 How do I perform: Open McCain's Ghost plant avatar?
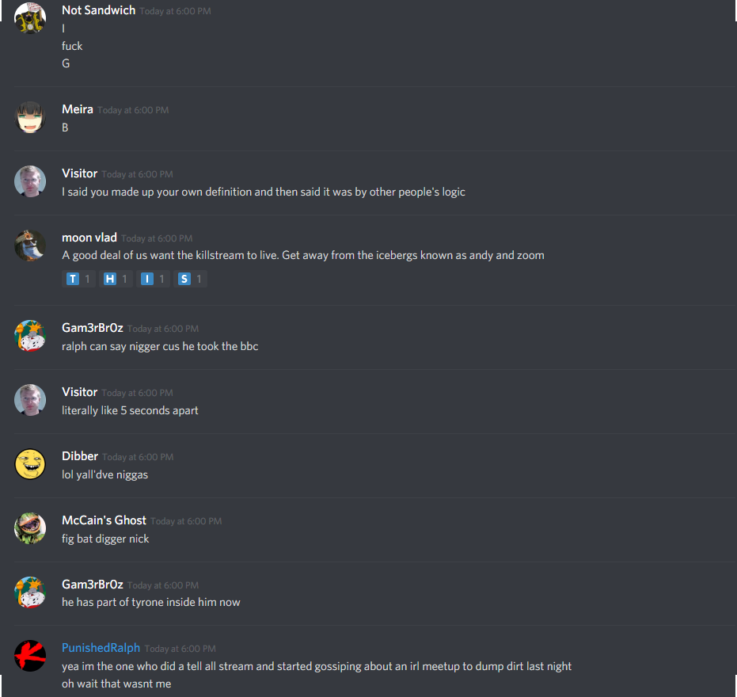click(x=30, y=528)
